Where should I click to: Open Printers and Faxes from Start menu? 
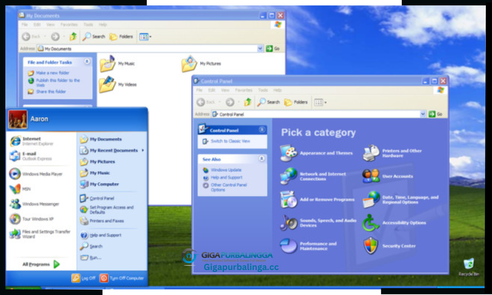102,221
